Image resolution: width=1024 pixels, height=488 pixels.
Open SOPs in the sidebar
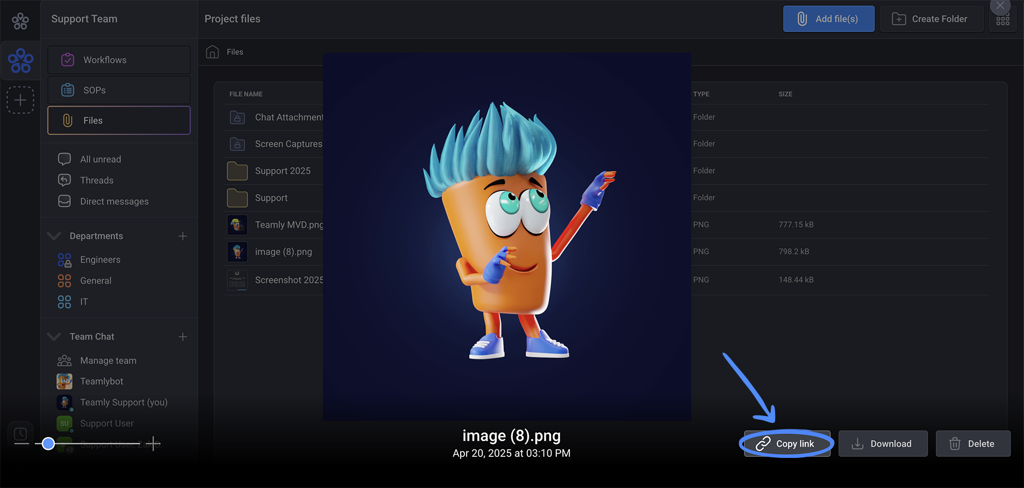(x=119, y=90)
